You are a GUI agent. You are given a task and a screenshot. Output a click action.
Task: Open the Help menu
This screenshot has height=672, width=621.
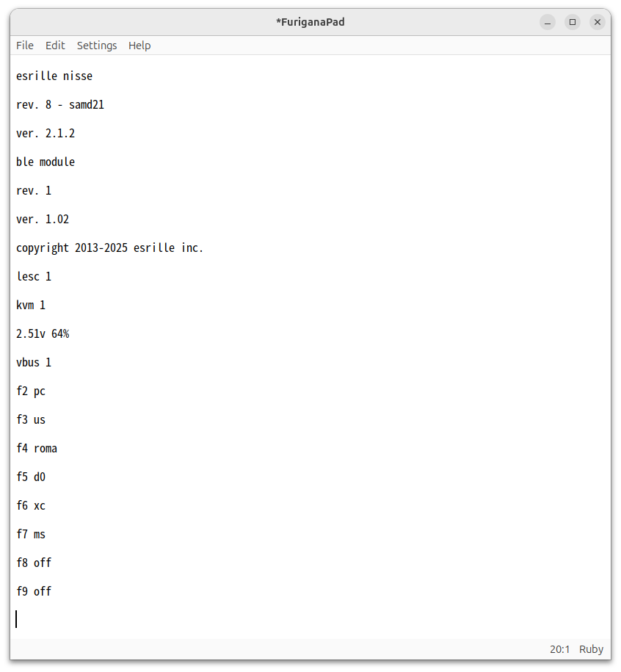coord(139,46)
